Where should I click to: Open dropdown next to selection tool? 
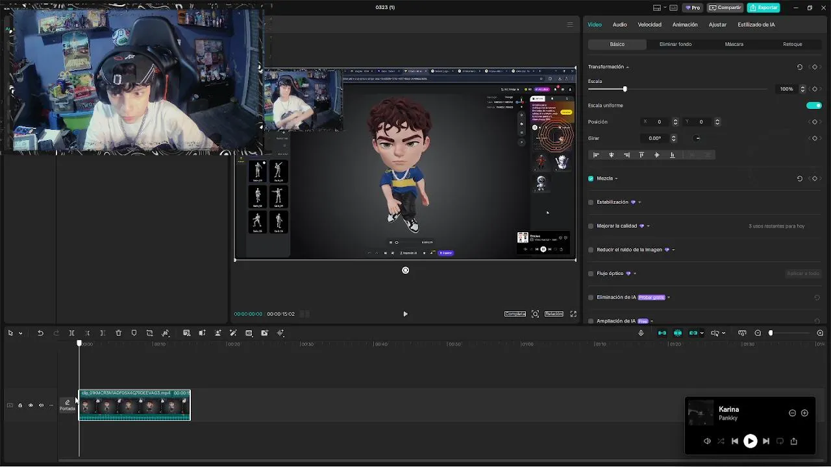[x=21, y=333]
